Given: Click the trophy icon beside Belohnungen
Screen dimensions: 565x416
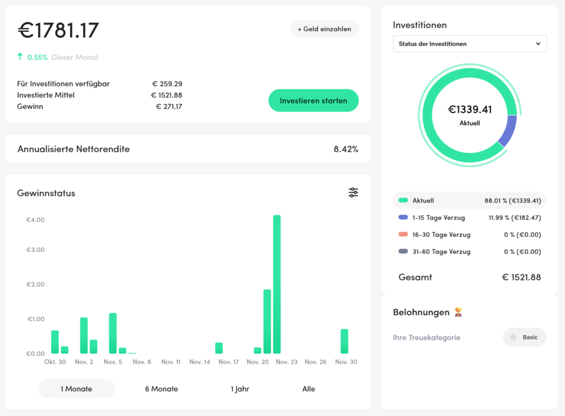Looking at the screenshot, I should pyautogui.click(x=458, y=312).
